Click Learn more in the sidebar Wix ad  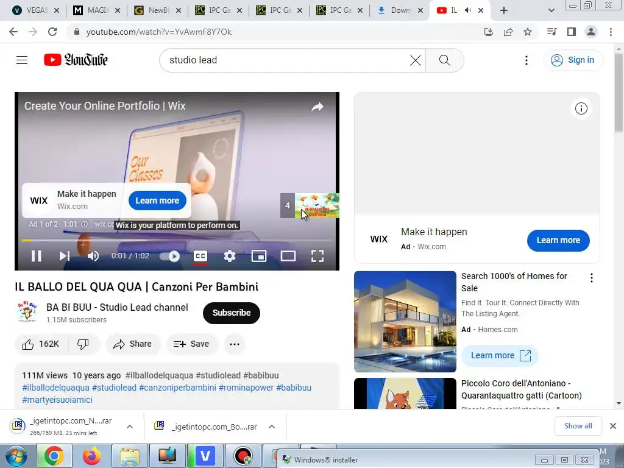558,240
